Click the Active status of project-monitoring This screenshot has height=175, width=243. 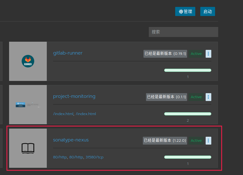[196, 97]
